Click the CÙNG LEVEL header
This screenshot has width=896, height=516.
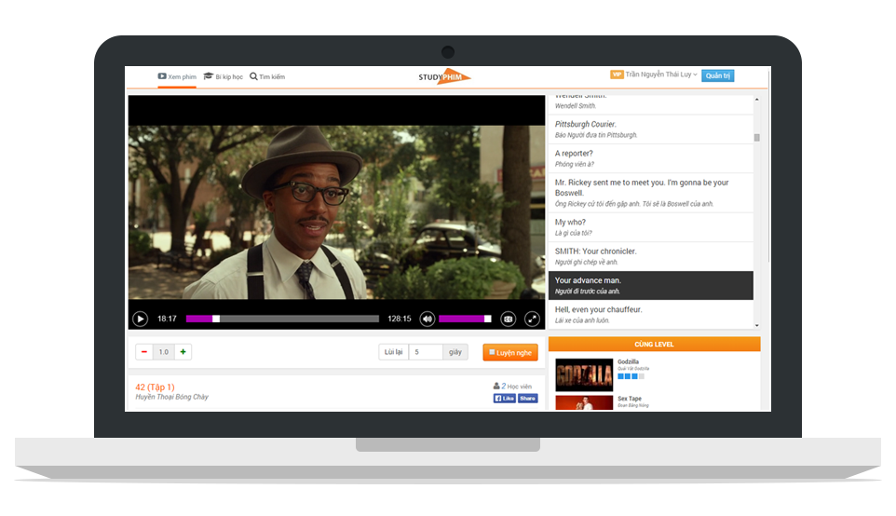coord(654,344)
